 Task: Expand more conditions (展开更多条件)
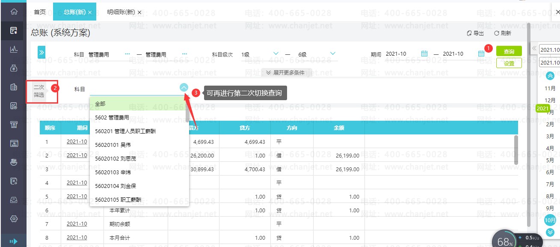[285, 72]
